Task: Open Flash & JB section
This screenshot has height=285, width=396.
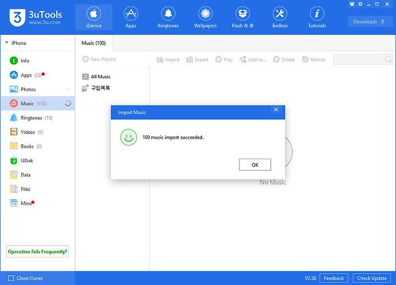Action: tap(243, 17)
